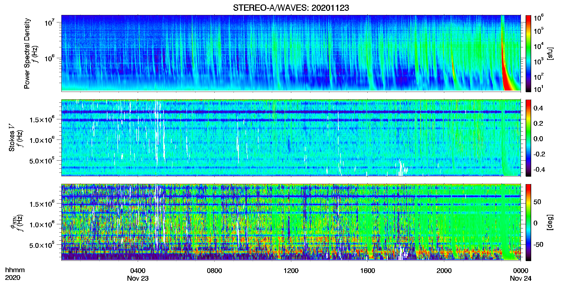
Task: Click the [sfu] colorbar unit label
Action: pos(550,53)
